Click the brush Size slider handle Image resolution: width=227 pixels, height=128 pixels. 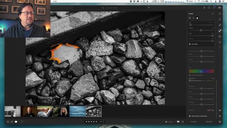point(190,25)
